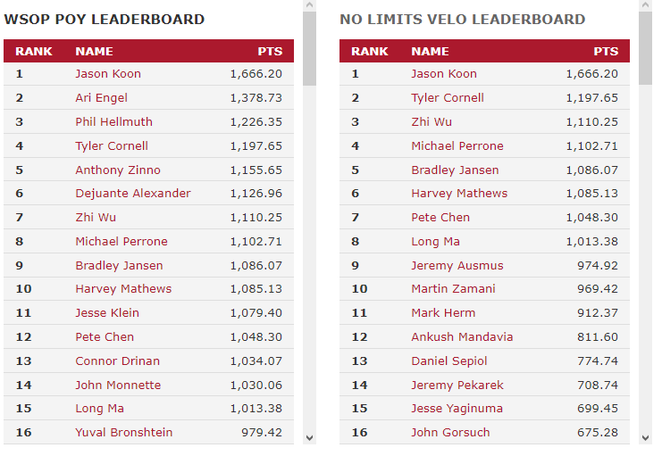662x456 pixels.
Task: Open Yuval Bronshtein's player page
Action: [124, 433]
